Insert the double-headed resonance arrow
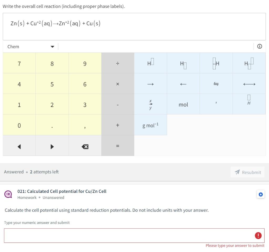 pos(249,84)
